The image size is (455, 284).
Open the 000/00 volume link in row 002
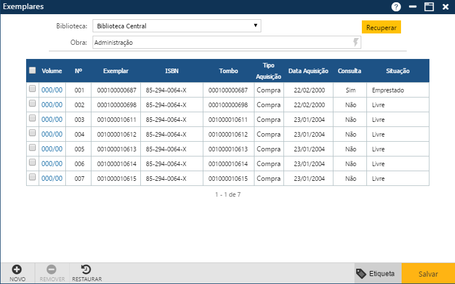(x=52, y=105)
